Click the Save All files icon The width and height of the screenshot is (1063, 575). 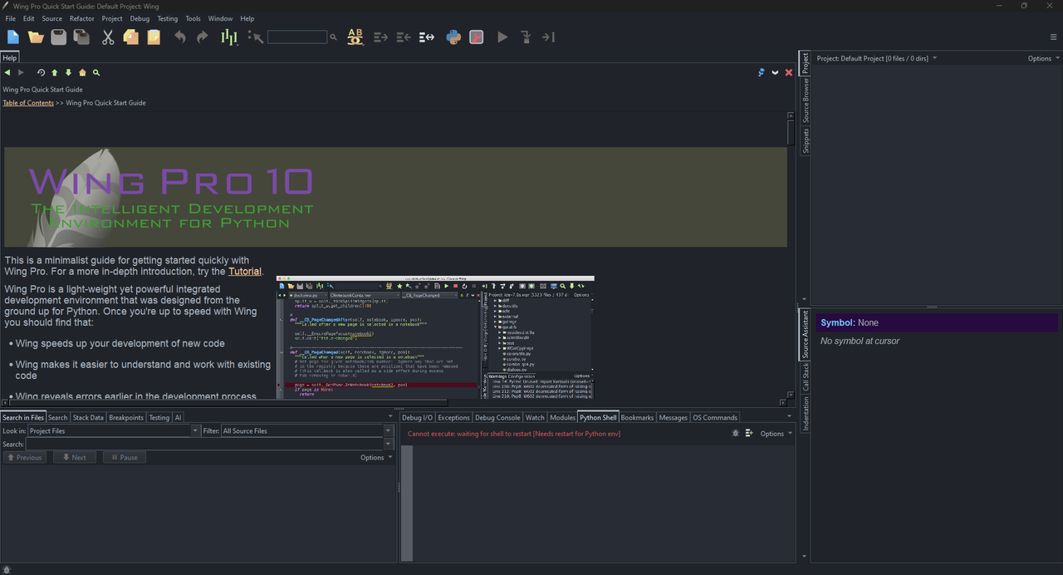pyautogui.click(x=81, y=37)
